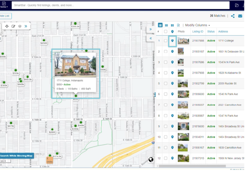Open the map layers tool
Viewport: 245px width, 173px height.
click(x=20, y=26)
